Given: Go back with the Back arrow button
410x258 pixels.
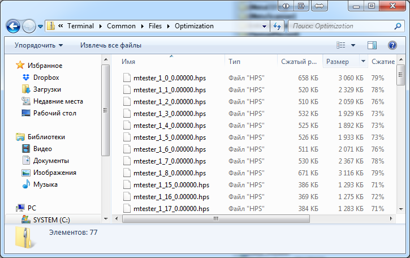Looking at the screenshot, I should (x=13, y=26).
